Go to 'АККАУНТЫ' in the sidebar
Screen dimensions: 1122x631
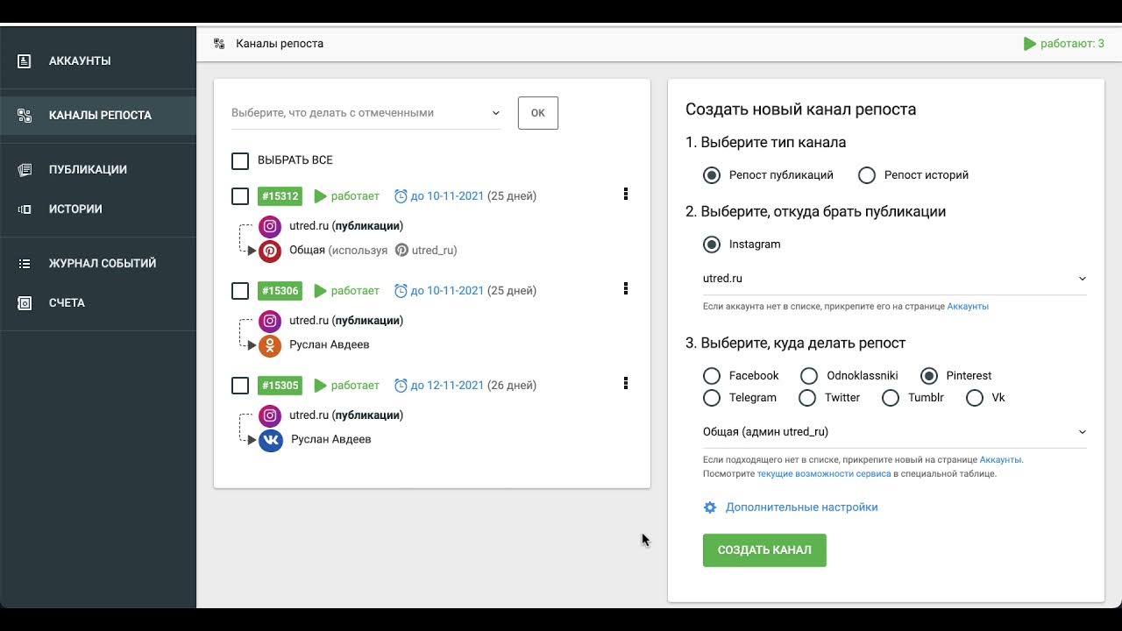point(80,61)
